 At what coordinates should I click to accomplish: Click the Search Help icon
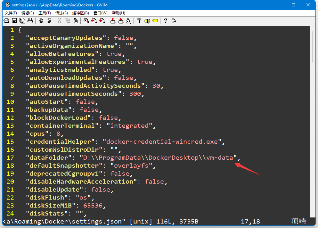pos(174,21)
